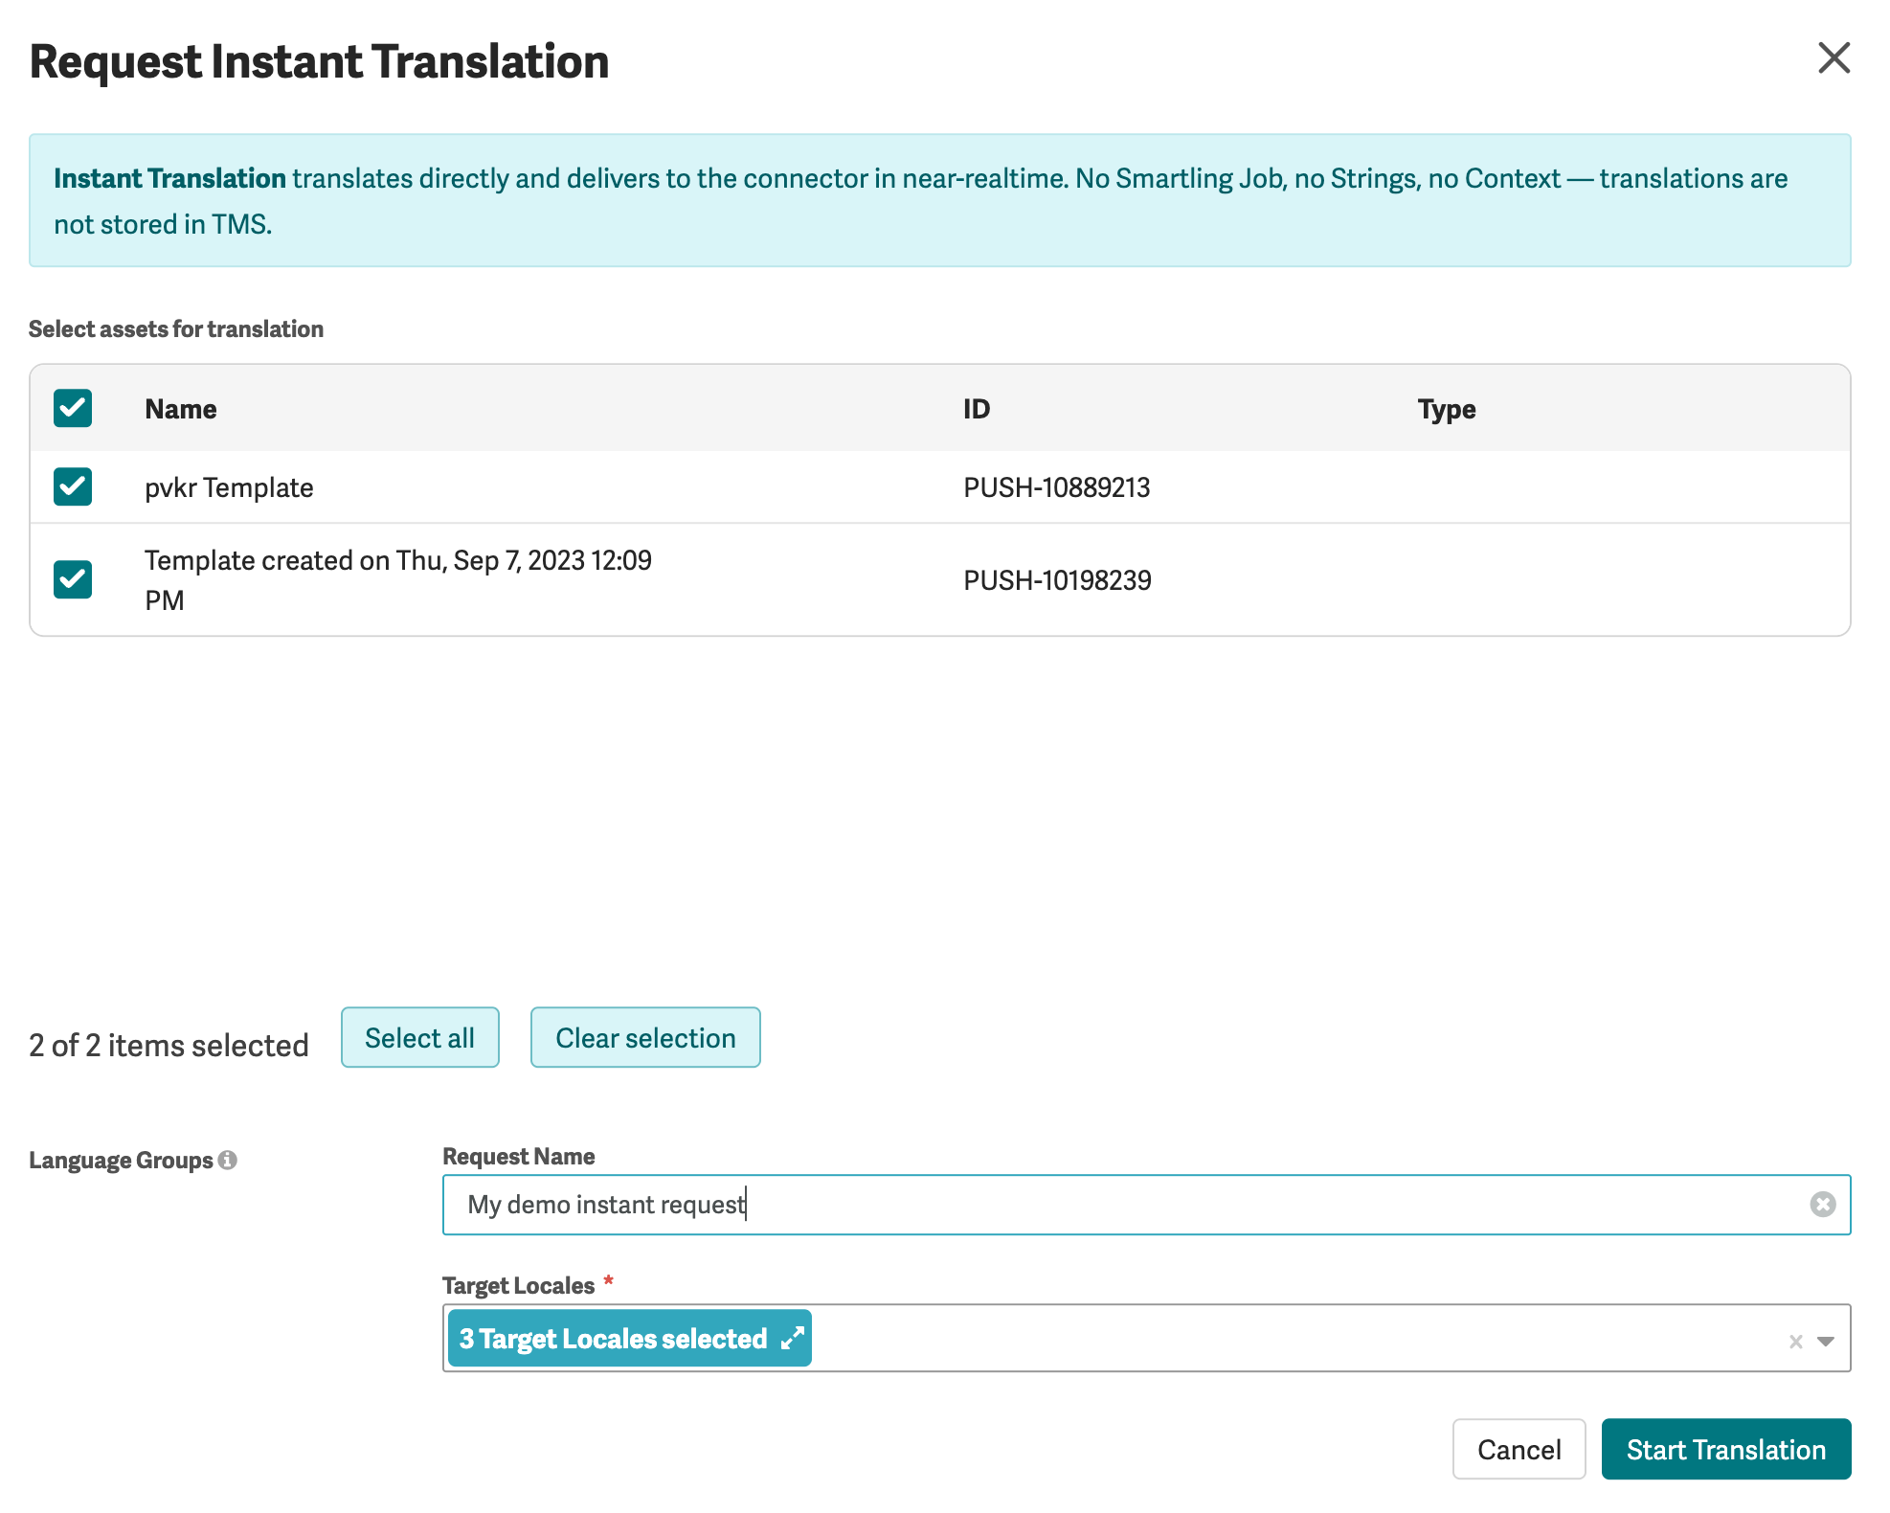This screenshot has height=1513, width=1890.
Task: Click the Start Translation button
Action: (1726, 1449)
